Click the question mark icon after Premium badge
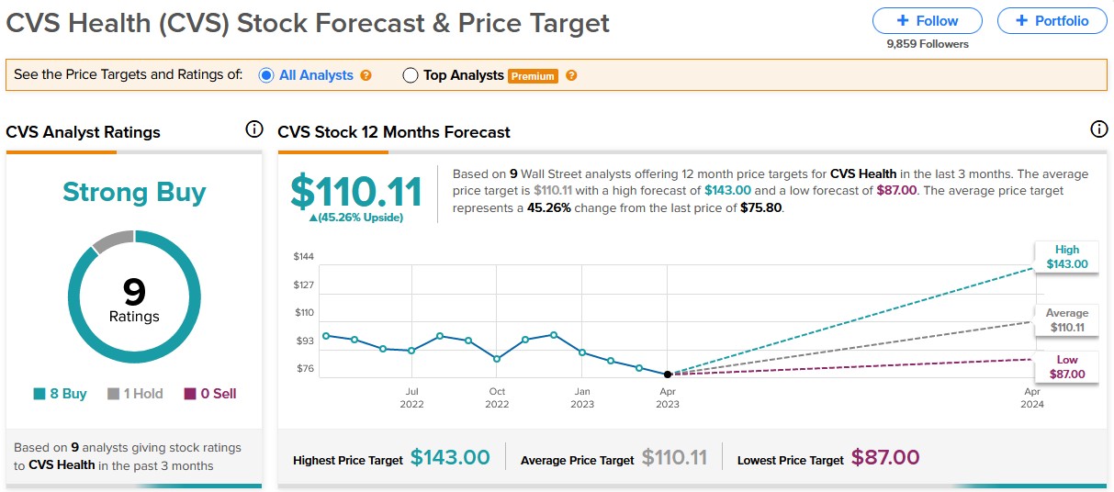 571,75
